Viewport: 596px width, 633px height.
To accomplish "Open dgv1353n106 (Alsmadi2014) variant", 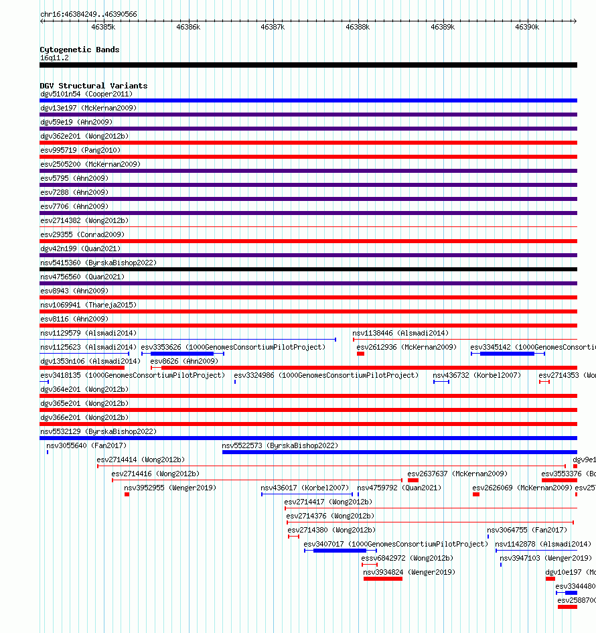I will [82, 368].
